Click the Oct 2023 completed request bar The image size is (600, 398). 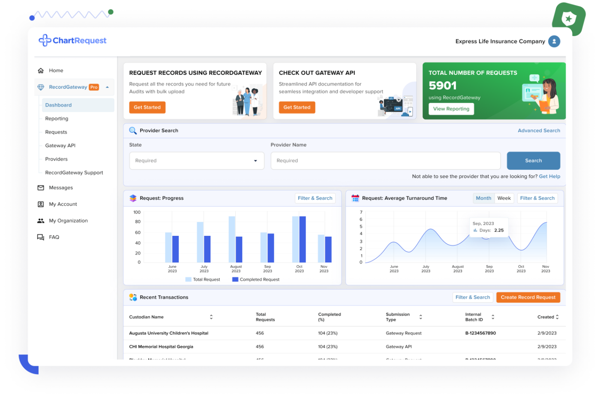[x=303, y=239]
